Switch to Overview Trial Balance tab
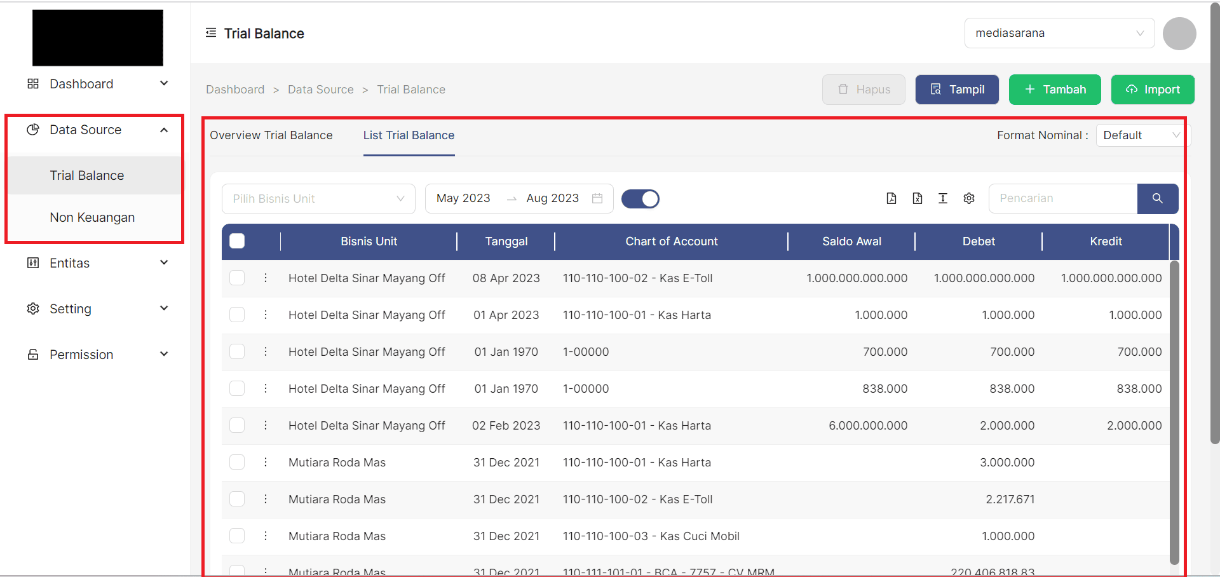 pos(271,135)
